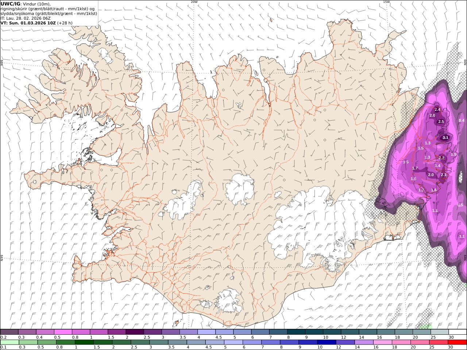Click the Hofsjökull glacier in central Iceland
Screen dimensions: 467x350
(240, 188)
